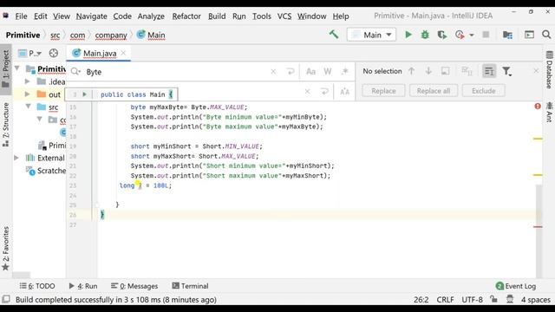Toggle Words option in find bar

(328, 72)
